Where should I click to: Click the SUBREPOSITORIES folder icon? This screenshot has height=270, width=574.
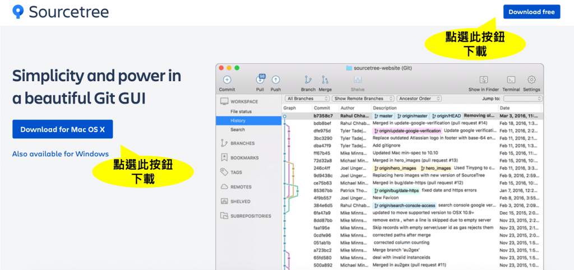point(224,216)
